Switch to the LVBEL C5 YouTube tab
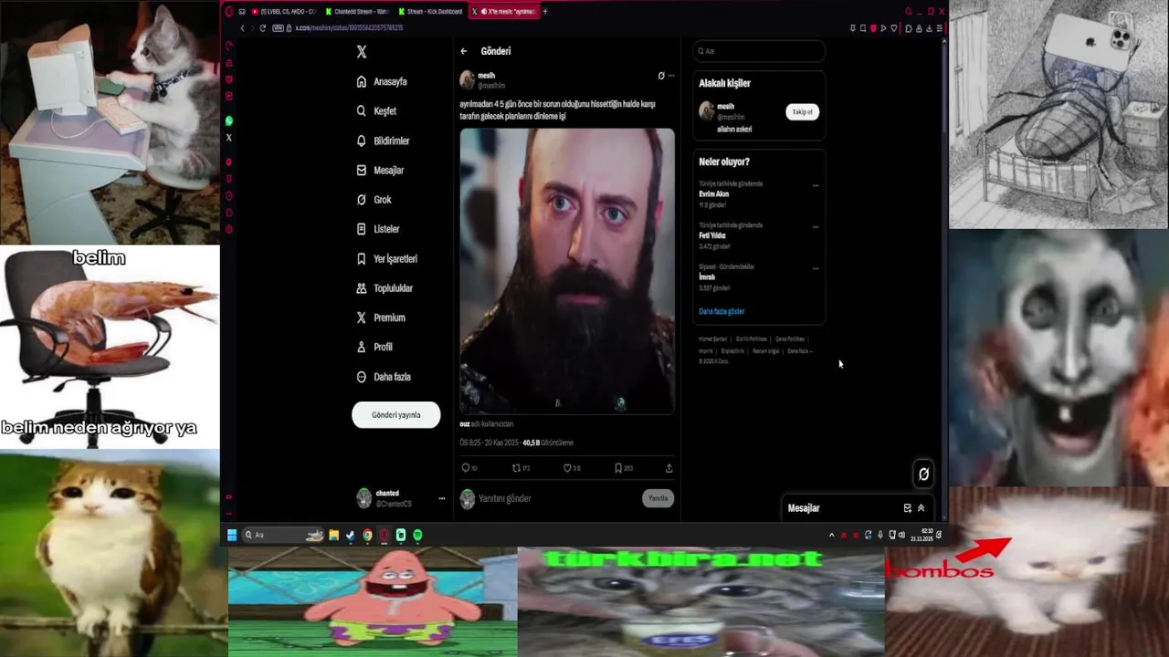This screenshot has height=657, width=1169. [x=283, y=12]
